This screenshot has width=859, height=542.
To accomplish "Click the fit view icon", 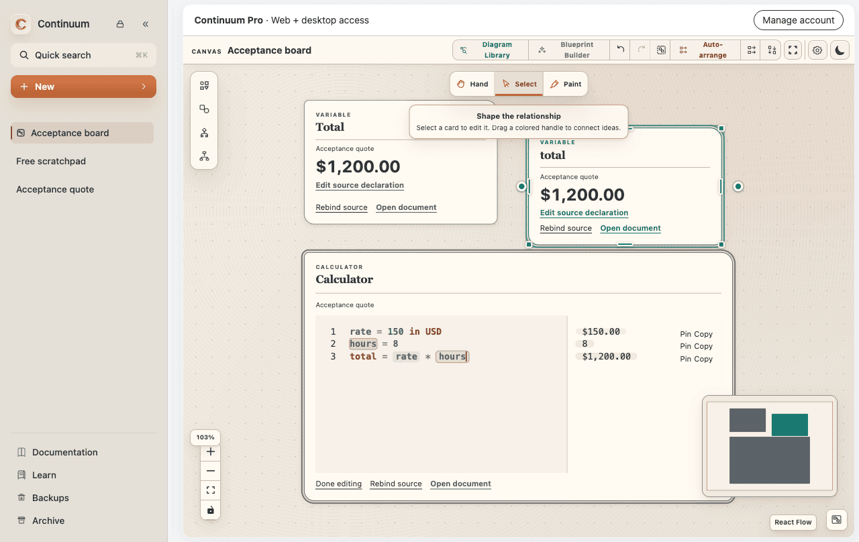I will [x=211, y=490].
